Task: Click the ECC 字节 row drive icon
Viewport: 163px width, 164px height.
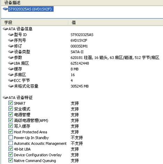Action: point(11,80)
